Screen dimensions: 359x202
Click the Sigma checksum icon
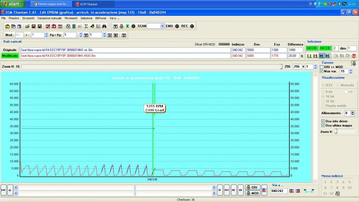(x=86, y=26)
